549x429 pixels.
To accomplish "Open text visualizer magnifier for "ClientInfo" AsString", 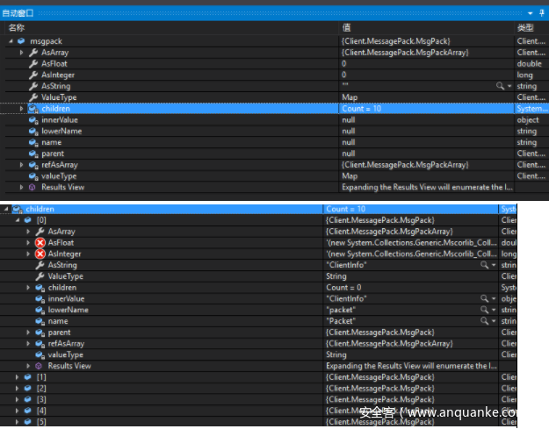I will [x=482, y=265].
